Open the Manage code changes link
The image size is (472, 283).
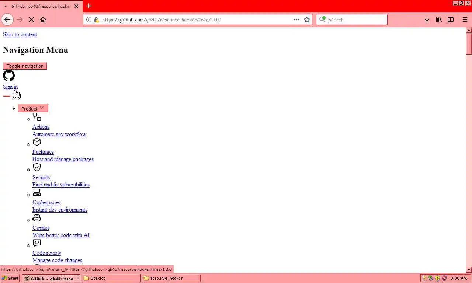point(57,260)
